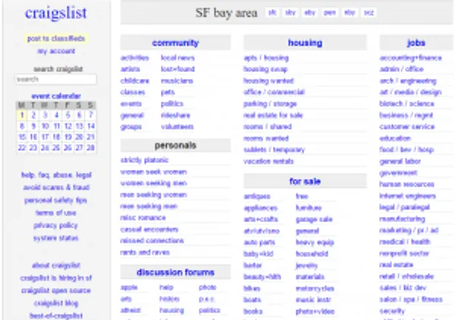The image size is (455, 320).
Task: Open the event calendar heading link
Action: coord(56,96)
